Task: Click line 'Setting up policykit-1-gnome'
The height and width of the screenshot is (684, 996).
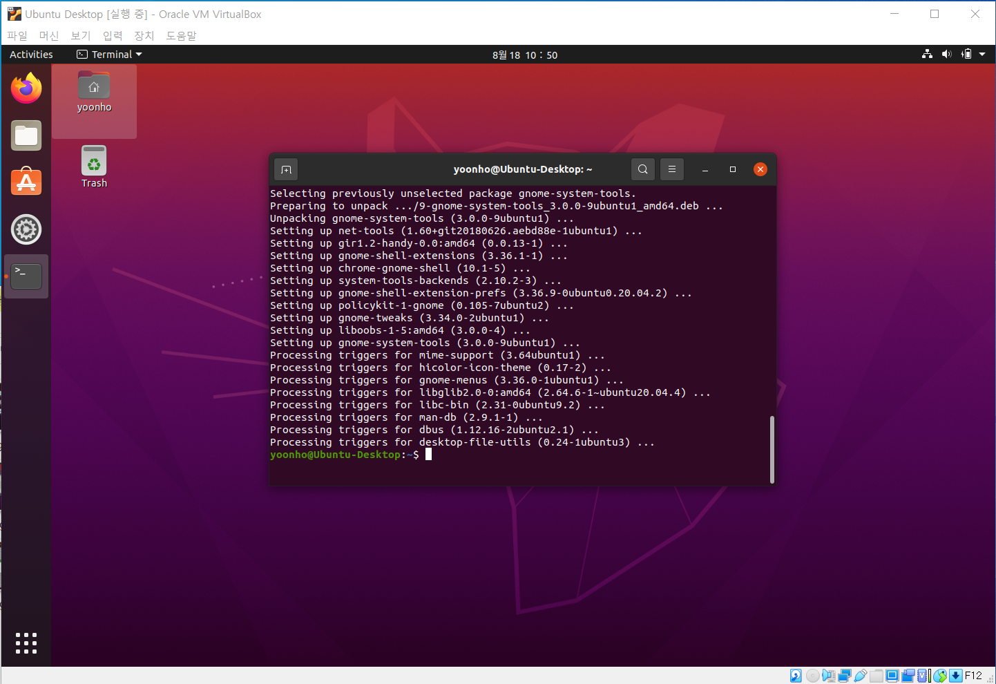Action: coord(422,305)
